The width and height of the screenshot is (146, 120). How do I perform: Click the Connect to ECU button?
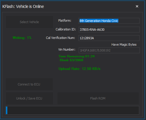pyautogui.click(x=29, y=84)
